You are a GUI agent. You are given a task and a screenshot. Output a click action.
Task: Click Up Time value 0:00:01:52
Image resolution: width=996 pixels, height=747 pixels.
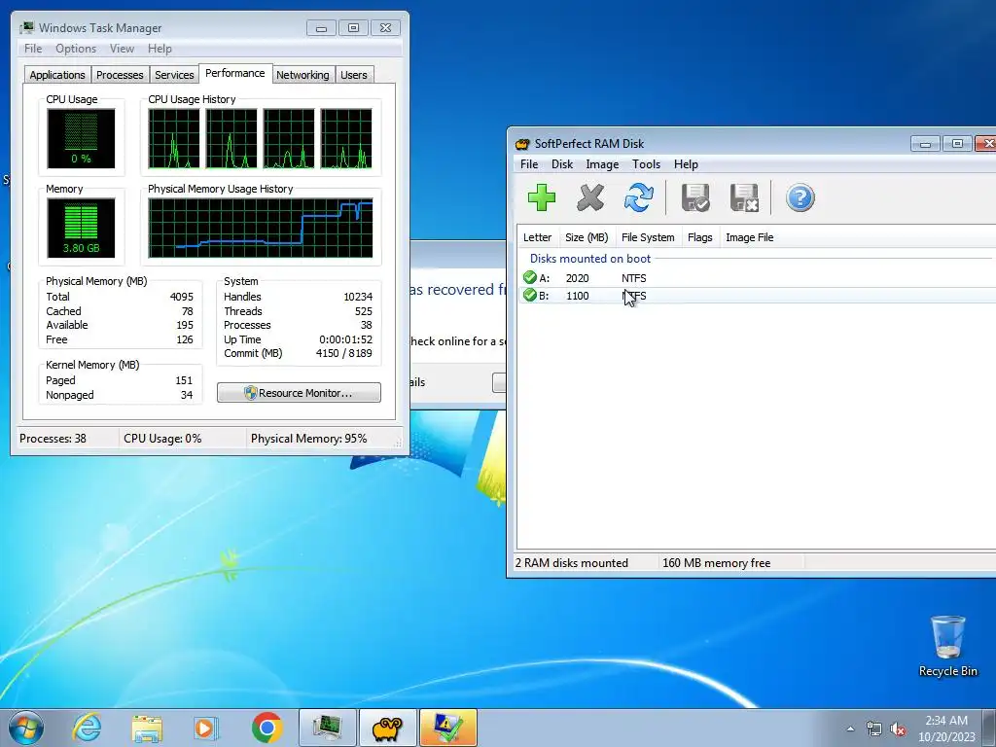[345, 339]
